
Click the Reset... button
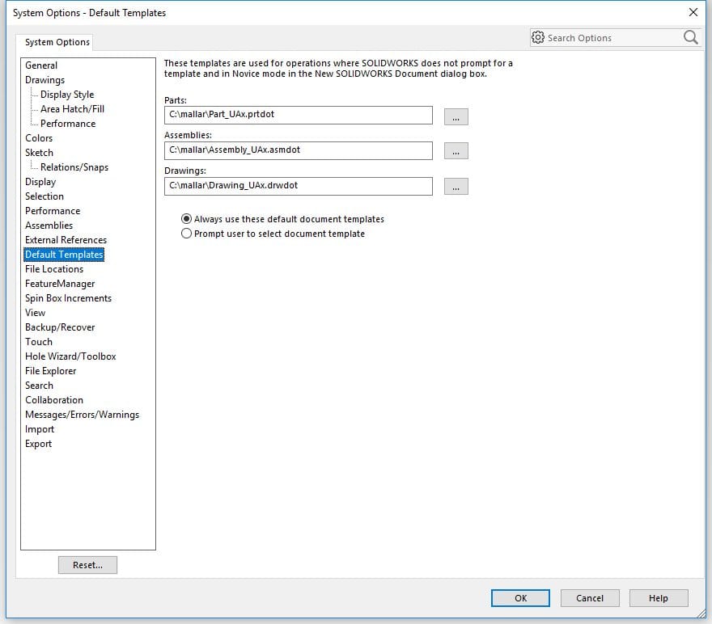(x=87, y=565)
